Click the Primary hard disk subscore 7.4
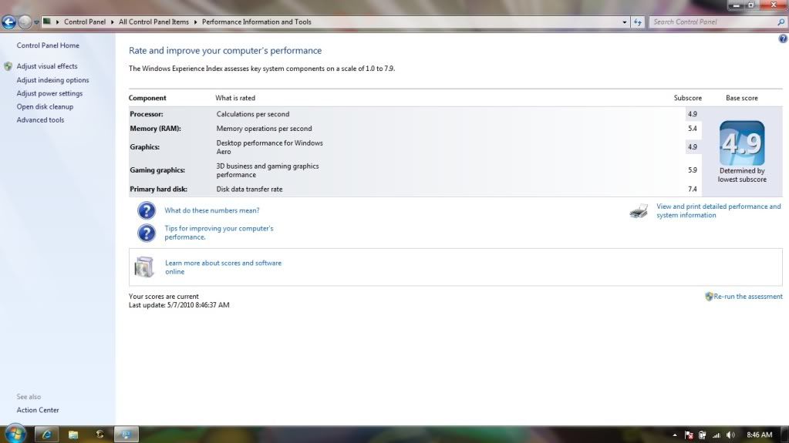The height and width of the screenshot is (443, 789). point(693,190)
